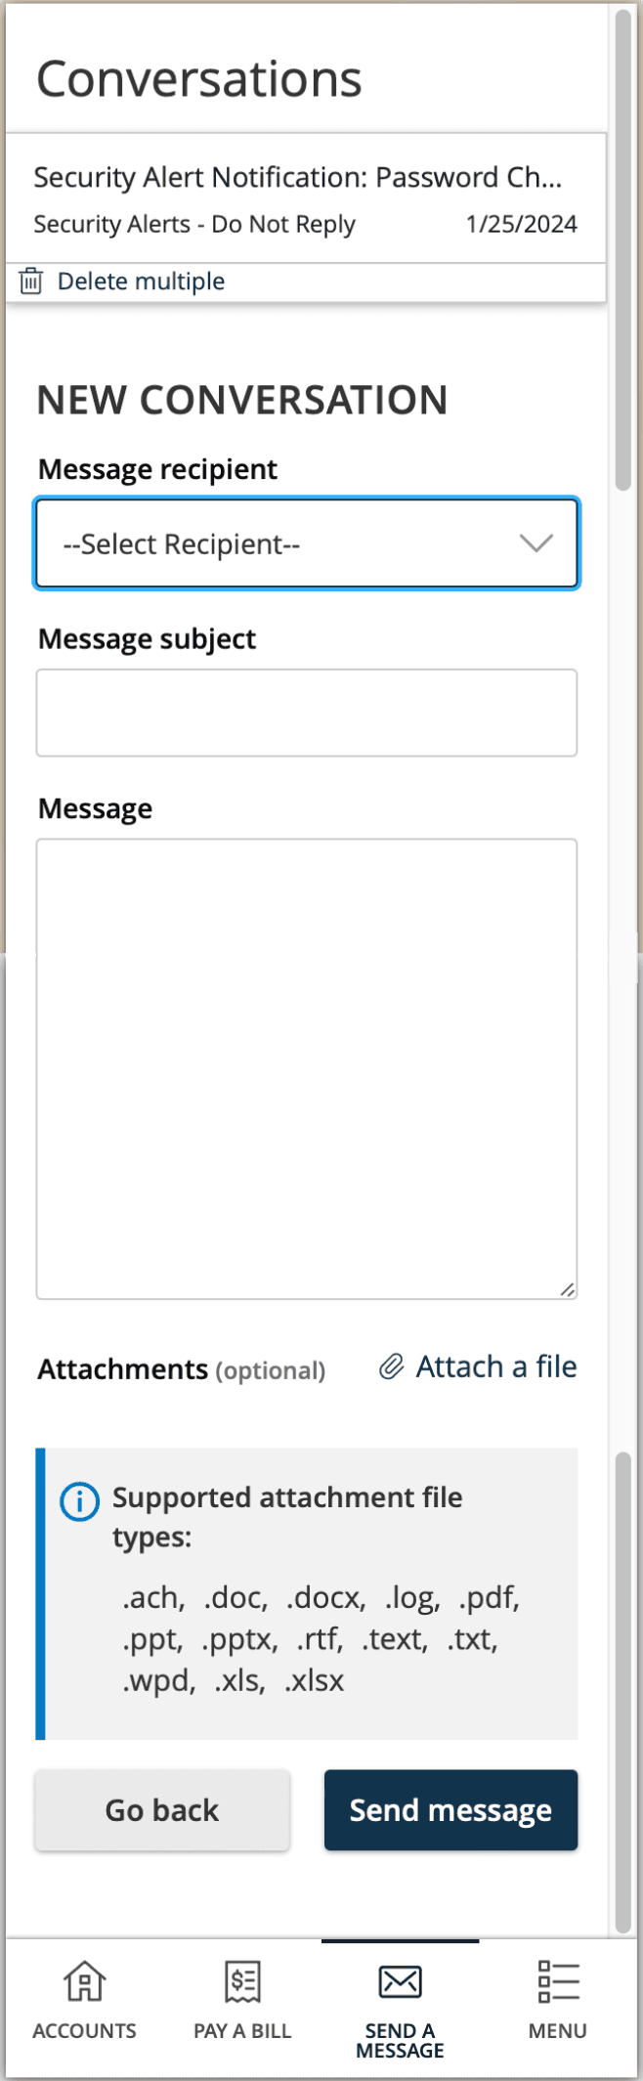Click inside the Message text area

tap(307, 1068)
